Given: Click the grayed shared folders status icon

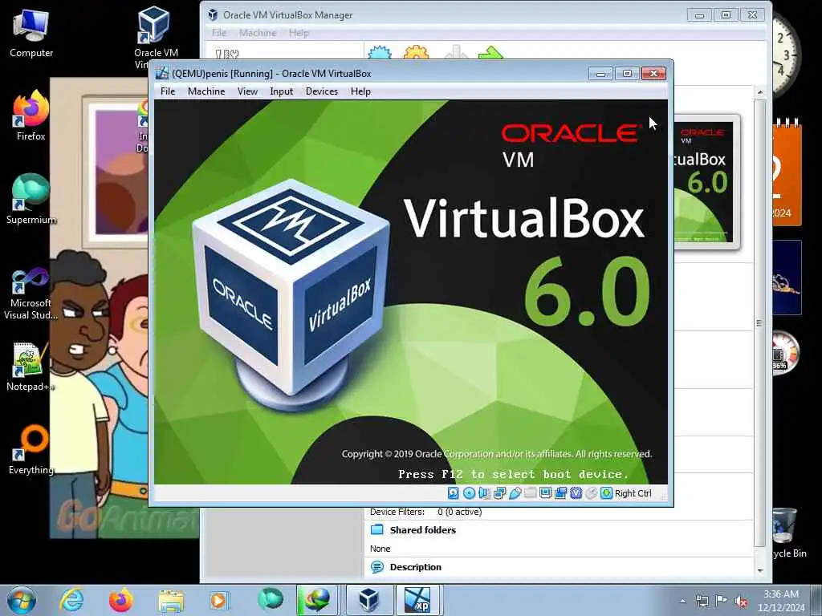Looking at the screenshot, I should coord(530,493).
